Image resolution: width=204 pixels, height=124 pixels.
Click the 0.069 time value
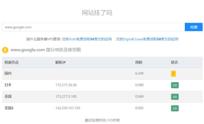(x=139, y=97)
